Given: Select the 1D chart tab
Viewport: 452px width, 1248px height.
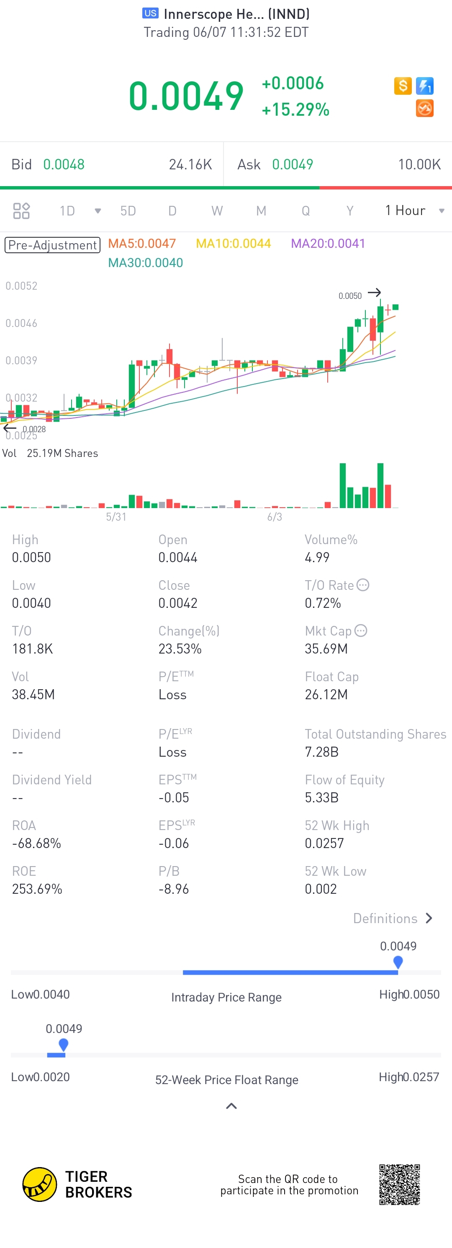Looking at the screenshot, I should pyautogui.click(x=67, y=211).
